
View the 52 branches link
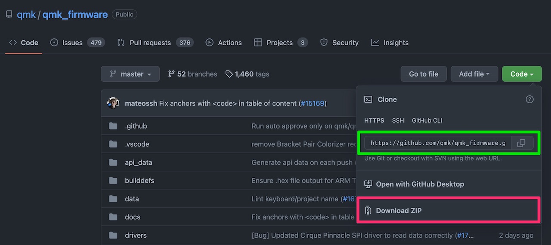tap(192, 74)
